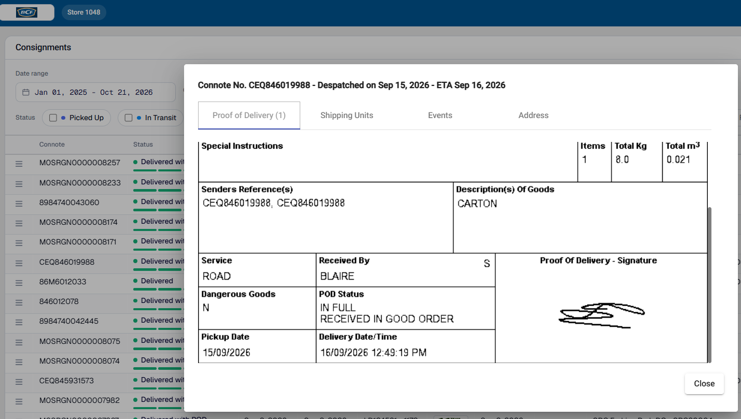Open the date range field Jan 01, 2025 - Oct 21, 2026
This screenshot has width=741, height=419.
(95, 92)
